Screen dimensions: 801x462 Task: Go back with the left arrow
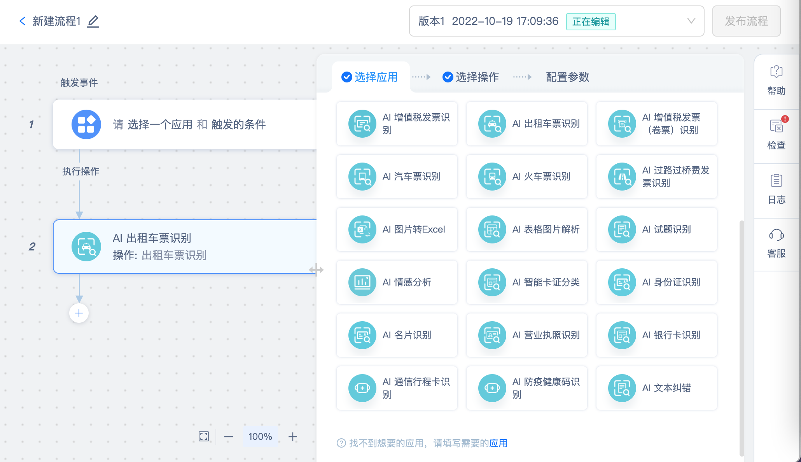click(x=23, y=21)
